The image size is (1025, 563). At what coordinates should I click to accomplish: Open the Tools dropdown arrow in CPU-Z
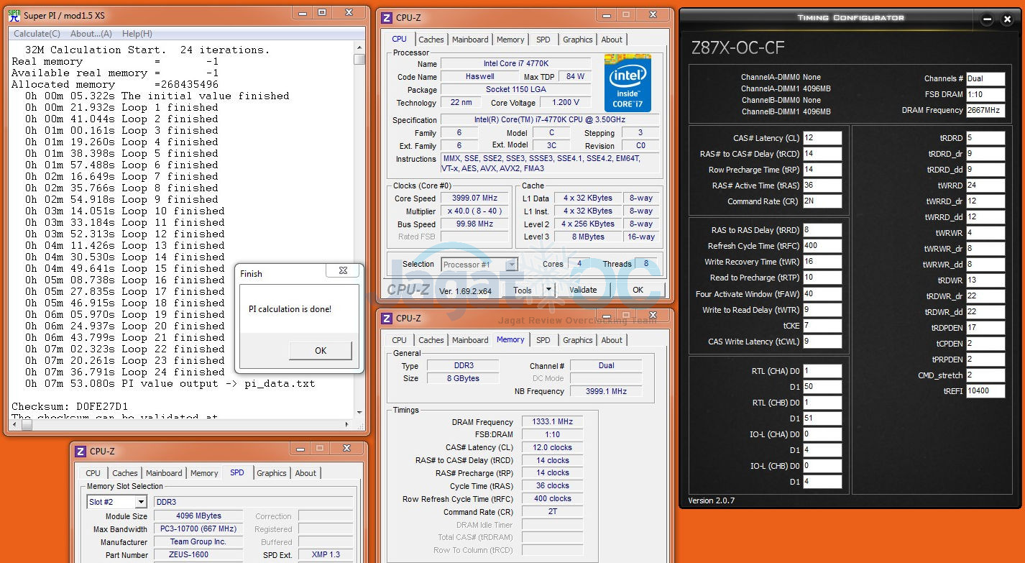(x=548, y=290)
